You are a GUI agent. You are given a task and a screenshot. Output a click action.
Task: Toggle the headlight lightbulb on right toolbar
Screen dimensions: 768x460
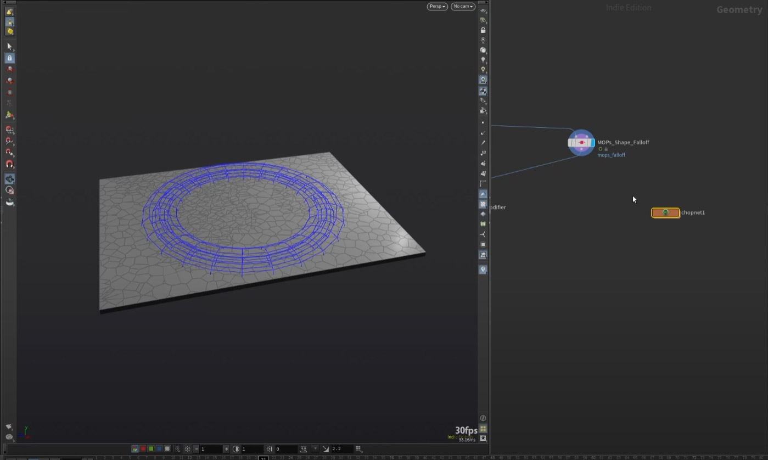click(483, 59)
